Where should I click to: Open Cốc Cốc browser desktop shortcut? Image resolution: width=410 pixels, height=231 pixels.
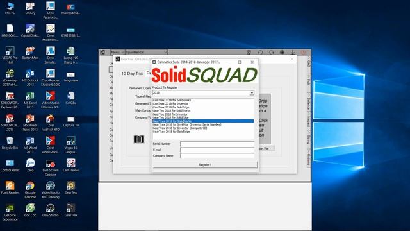pyautogui.click(x=30, y=210)
